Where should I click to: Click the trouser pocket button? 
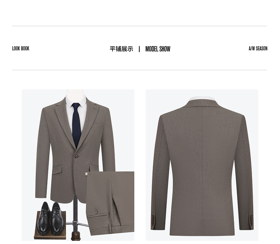pos(96,212)
